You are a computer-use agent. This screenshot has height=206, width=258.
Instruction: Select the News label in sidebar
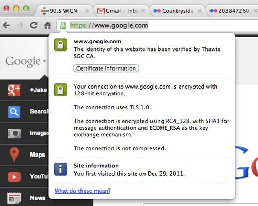[x=38, y=198]
